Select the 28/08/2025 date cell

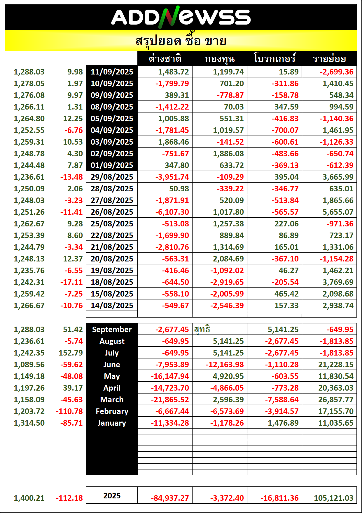point(112,188)
